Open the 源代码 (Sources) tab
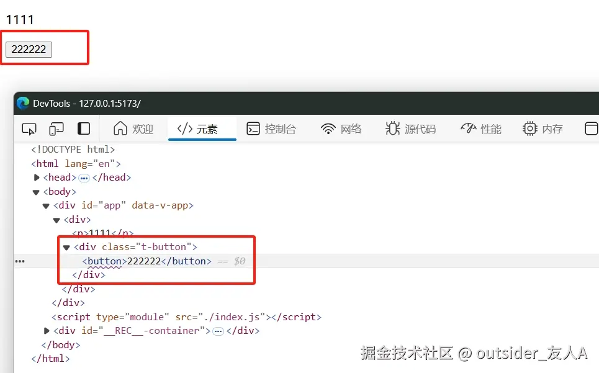599x373 pixels. coord(411,128)
